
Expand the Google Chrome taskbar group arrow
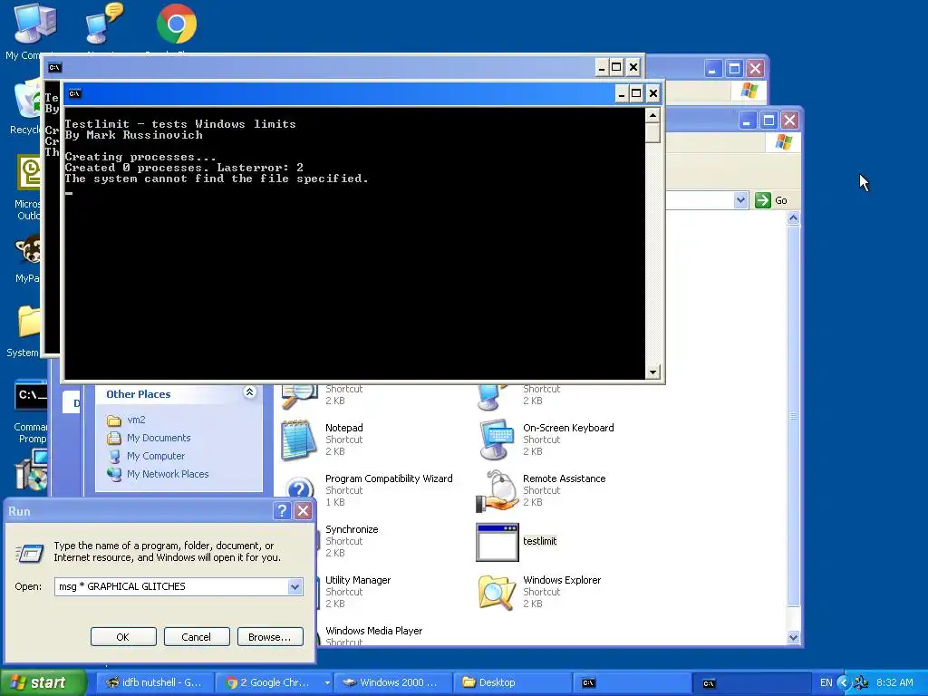326,682
